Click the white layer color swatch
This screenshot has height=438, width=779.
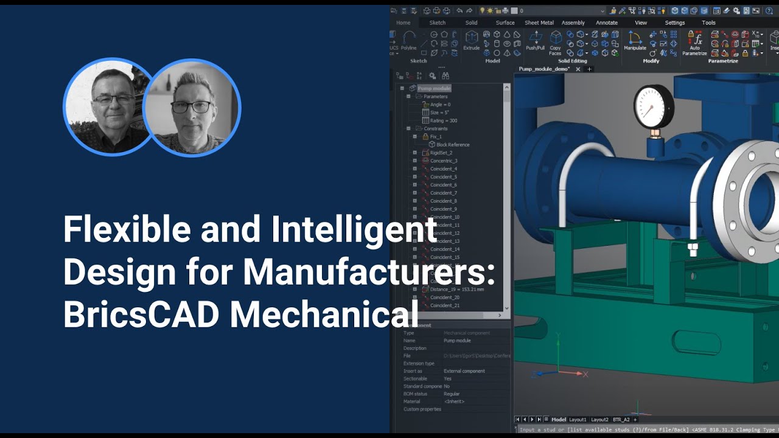click(514, 10)
